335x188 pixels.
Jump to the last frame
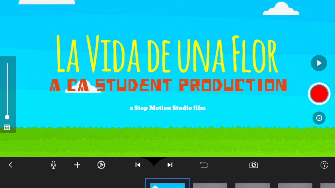[x=170, y=165]
